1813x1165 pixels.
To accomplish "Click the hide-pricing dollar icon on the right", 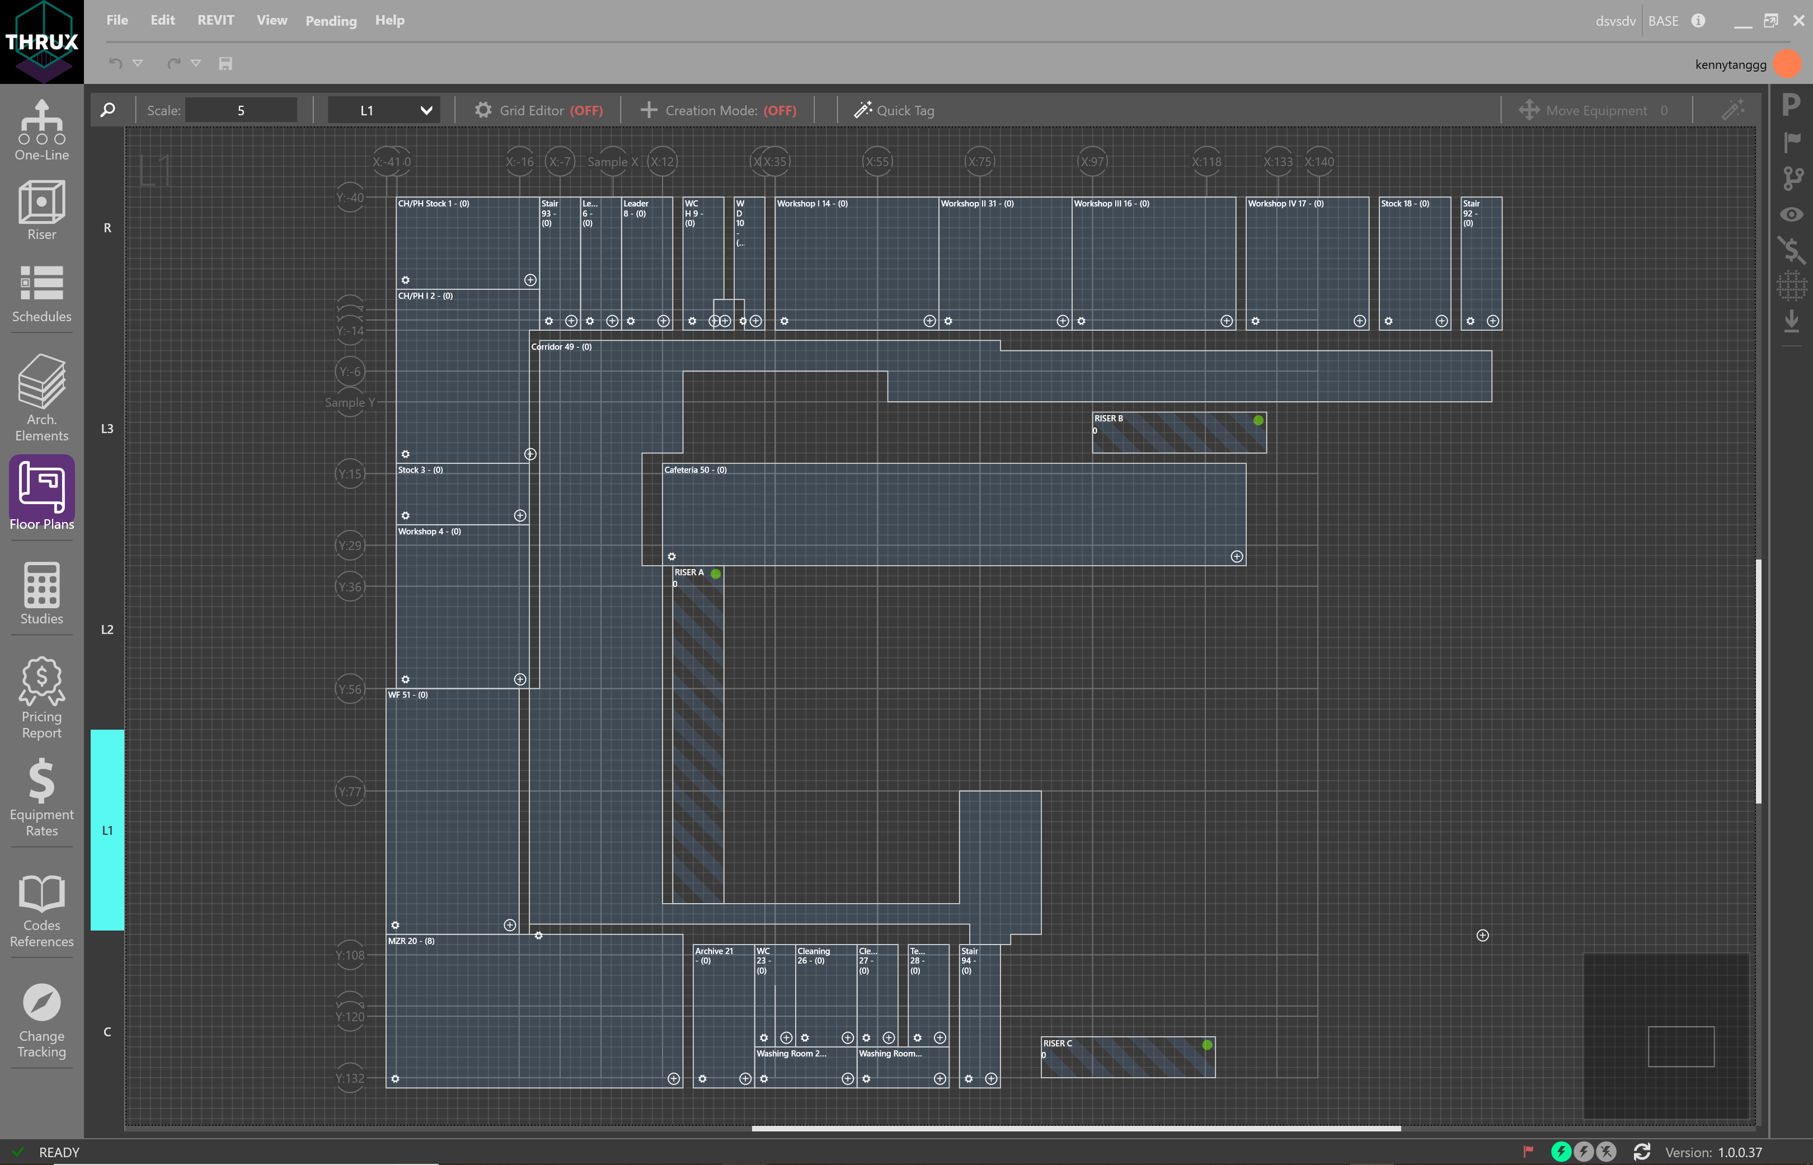I will [x=1791, y=250].
